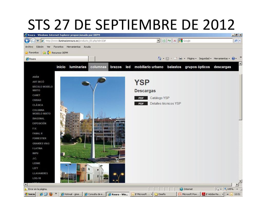
Task: Select LLAVANERES column model
Action: (40, 173)
